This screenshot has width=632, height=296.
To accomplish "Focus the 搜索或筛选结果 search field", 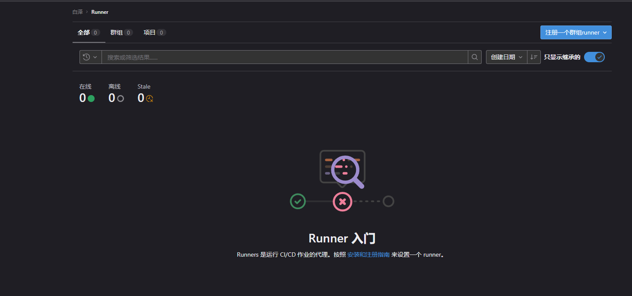I will tap(284, 57).
